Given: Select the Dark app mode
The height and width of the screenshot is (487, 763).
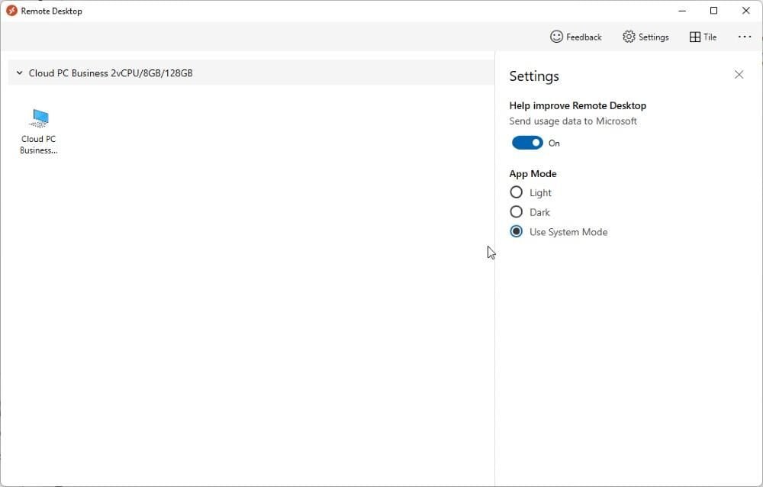Looking at the screenshot, I should (x=530, y=212).
